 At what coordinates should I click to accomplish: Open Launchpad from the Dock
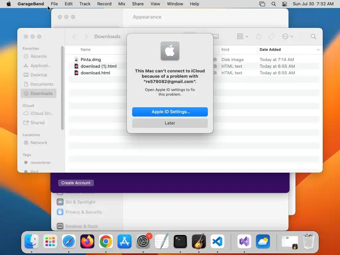coord(50,241)
